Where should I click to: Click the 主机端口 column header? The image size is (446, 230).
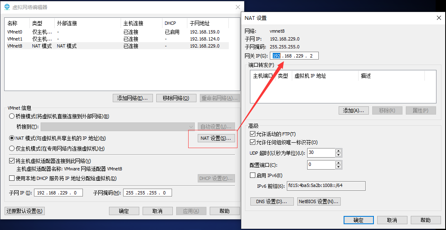[263, 76]
